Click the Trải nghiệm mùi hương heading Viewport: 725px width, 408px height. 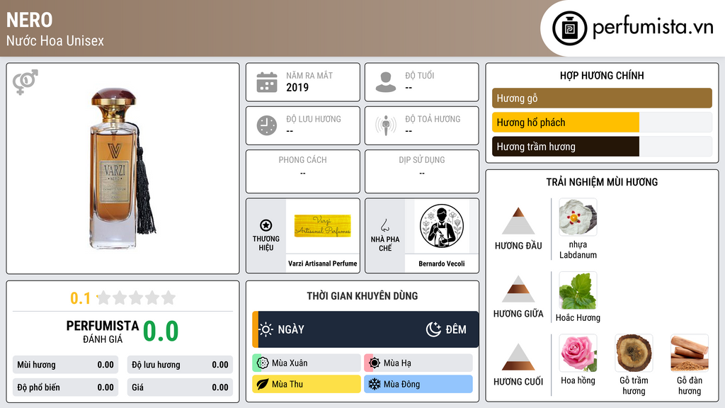tap(602, 182)
